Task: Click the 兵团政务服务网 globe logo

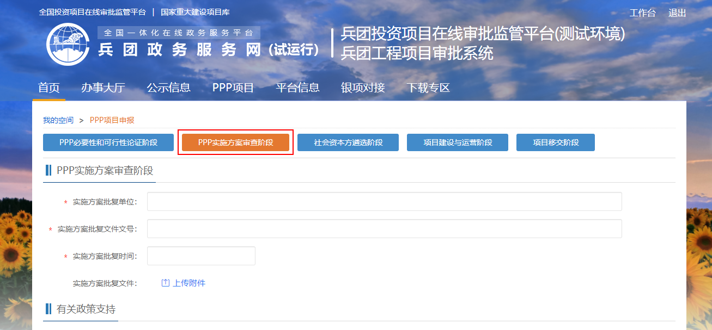Action: click(x=68, y=44)
